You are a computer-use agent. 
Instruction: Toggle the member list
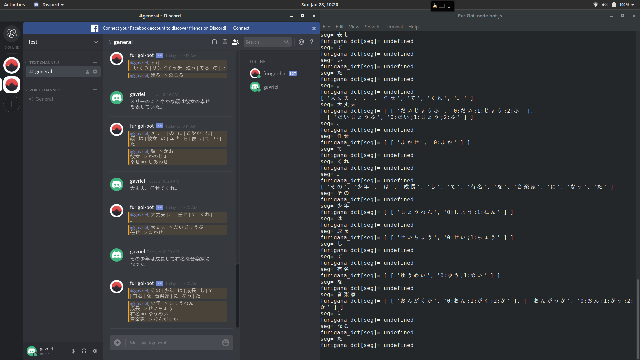(x=236, y=42)
